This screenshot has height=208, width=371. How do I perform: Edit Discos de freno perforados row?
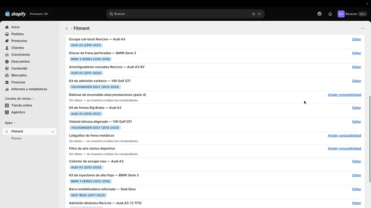[x=357, y=53]
